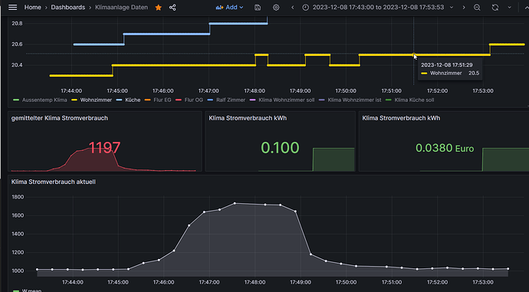Click the 0.0380 Euro stat value
This screenshot has width=529, height=292.
tap(445, 148)
